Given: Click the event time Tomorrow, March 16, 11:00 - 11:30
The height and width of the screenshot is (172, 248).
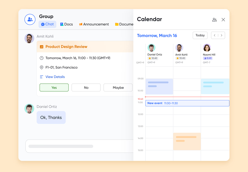Looking at the screenshot, I should click(78, 58).
